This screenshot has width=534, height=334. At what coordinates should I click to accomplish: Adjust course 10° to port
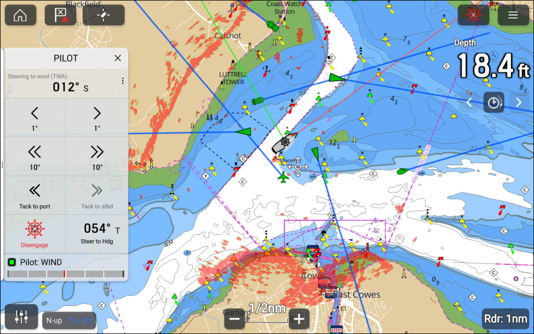[35, 157]
